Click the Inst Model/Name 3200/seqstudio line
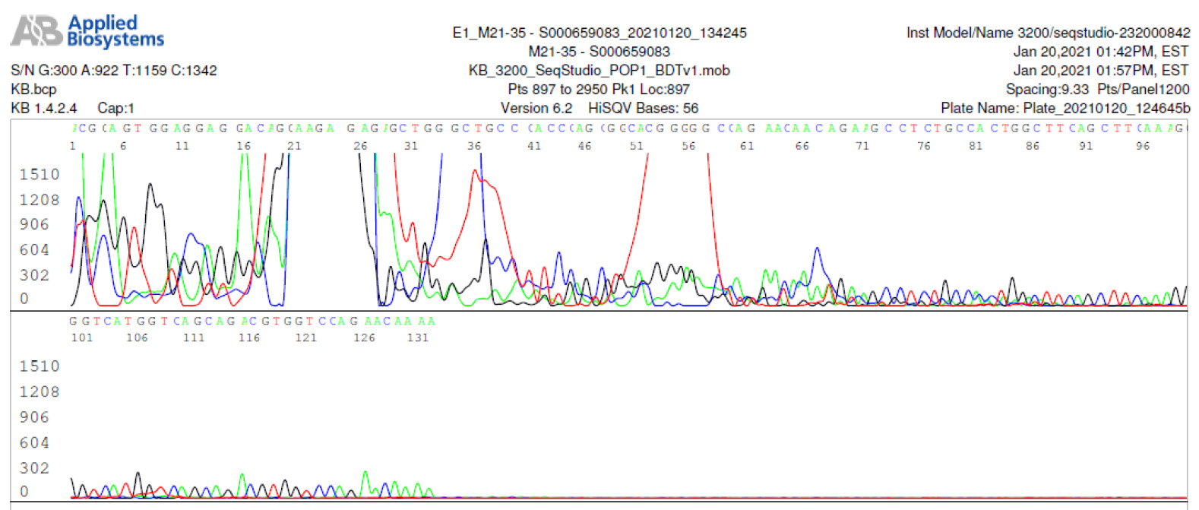 click(x=1048, y=33)
